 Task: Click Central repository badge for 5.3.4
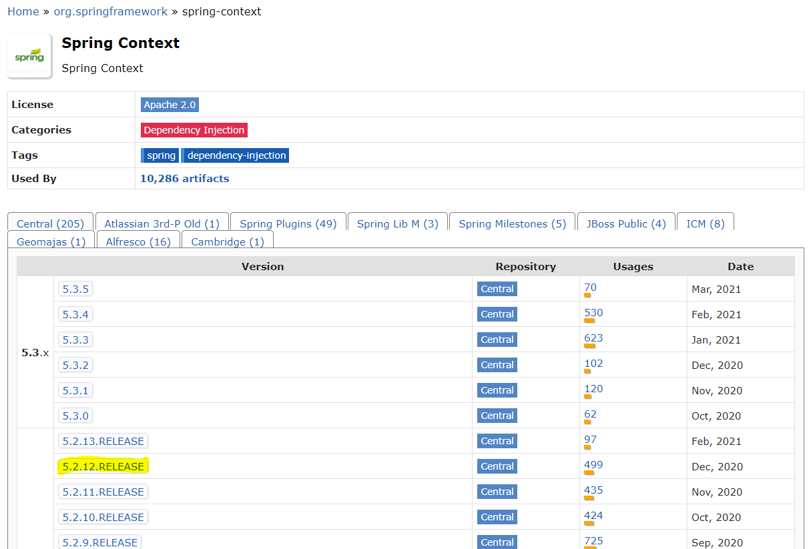pyautogui.click(x=497, y=314)
